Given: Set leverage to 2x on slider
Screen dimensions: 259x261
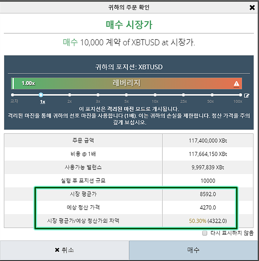Looking at the screenshot, I should (x=69, y=95).
